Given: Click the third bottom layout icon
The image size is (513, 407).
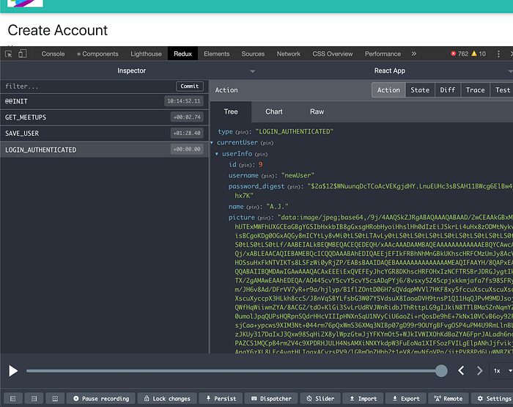Looking at the screenshot, I should pyautogui.click(x=55, y=398).
